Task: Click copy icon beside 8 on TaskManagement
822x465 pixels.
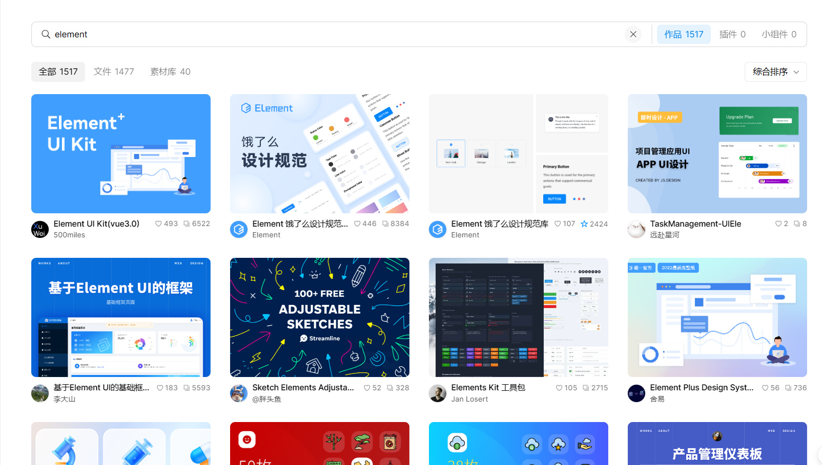Action: tap(797, 224)
